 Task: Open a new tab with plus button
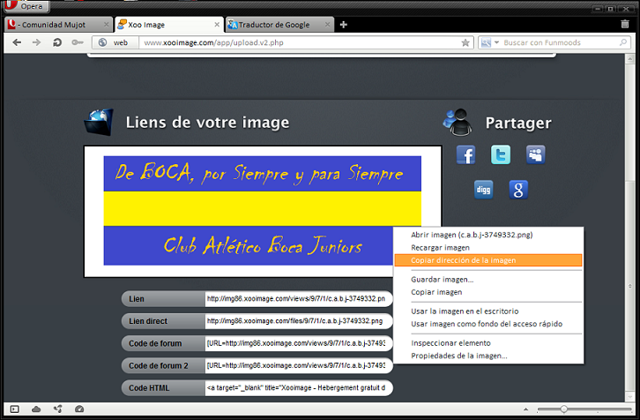[x=344, y=25]
